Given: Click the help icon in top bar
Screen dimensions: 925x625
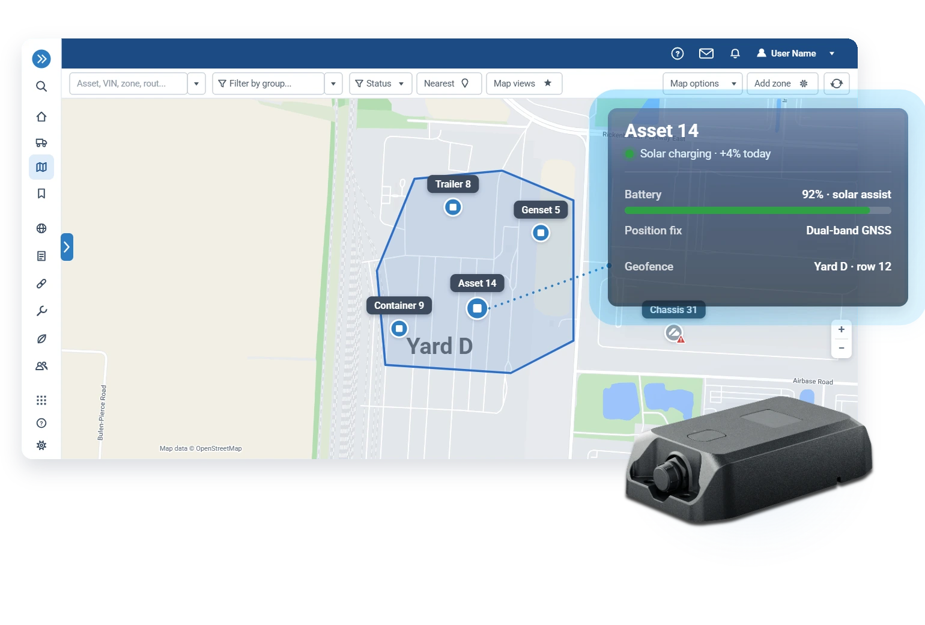Looking at the screenshot, I should 678,53.
